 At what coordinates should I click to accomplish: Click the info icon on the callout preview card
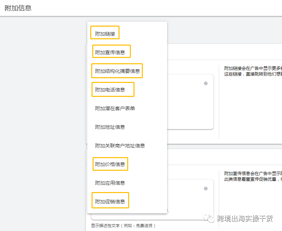(x=206, y=188)
